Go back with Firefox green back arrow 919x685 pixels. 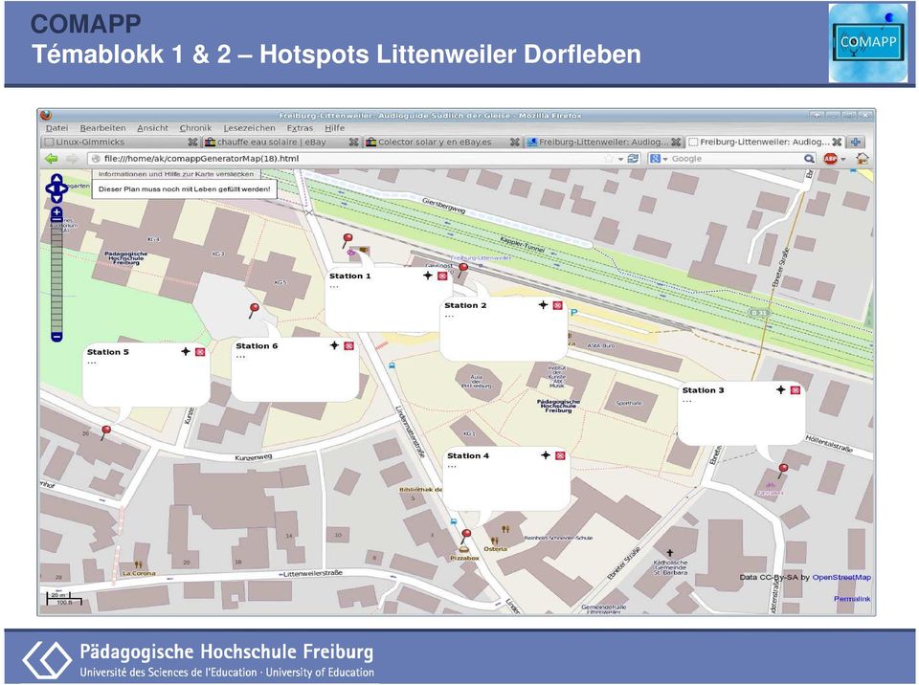[52, 159]
